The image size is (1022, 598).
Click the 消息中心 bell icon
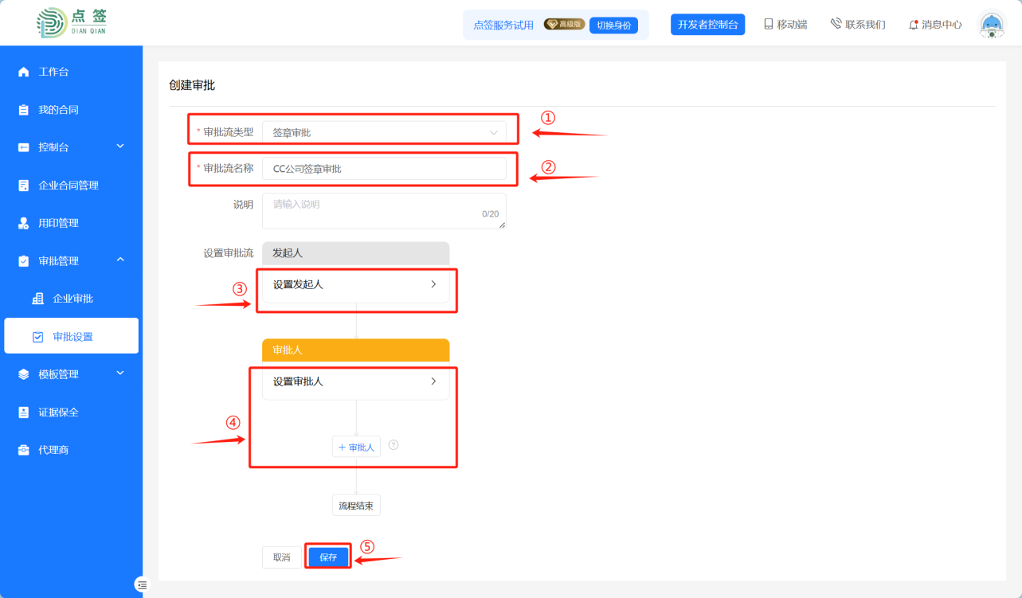[914, 25]
